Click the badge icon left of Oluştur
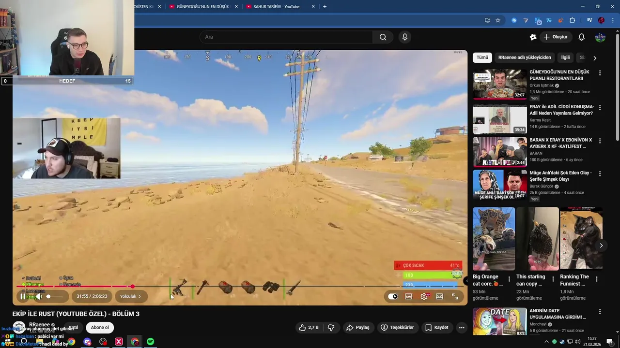 [533, 37]
